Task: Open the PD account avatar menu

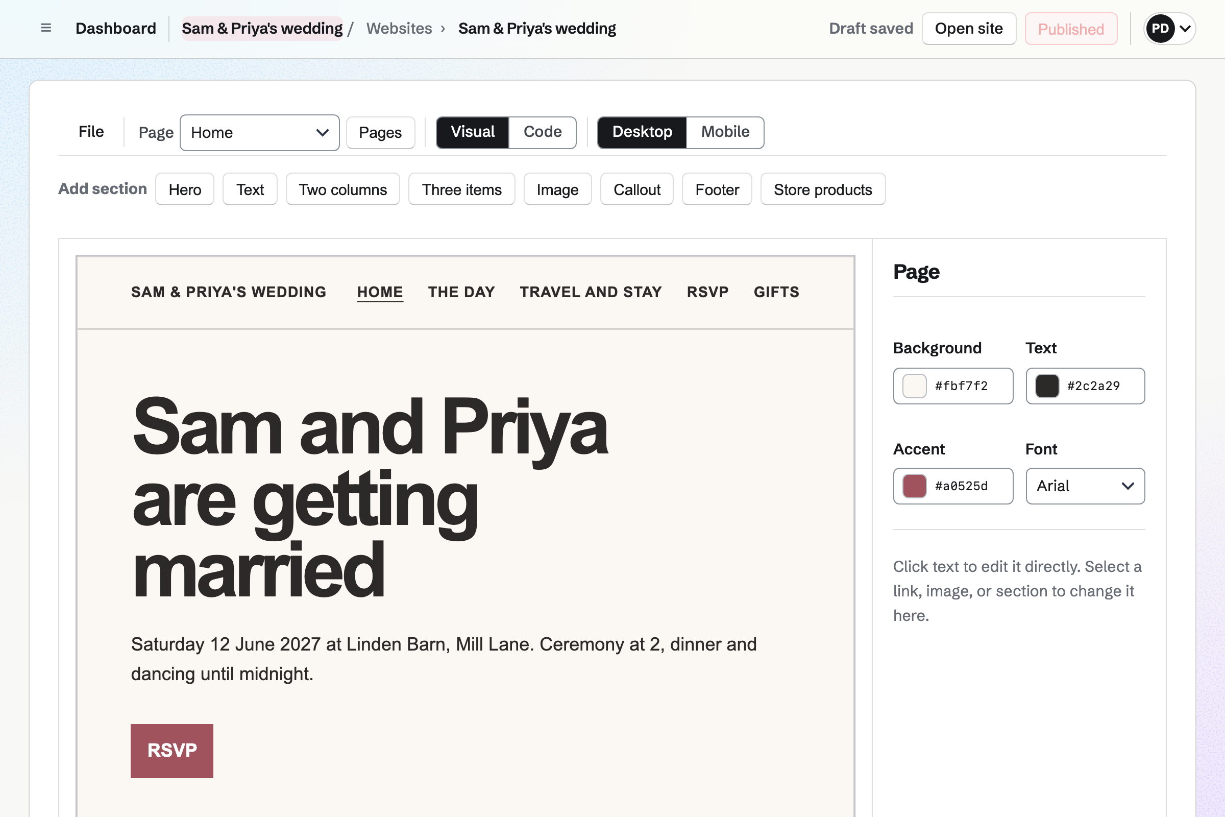Action: coord(1169,29)
